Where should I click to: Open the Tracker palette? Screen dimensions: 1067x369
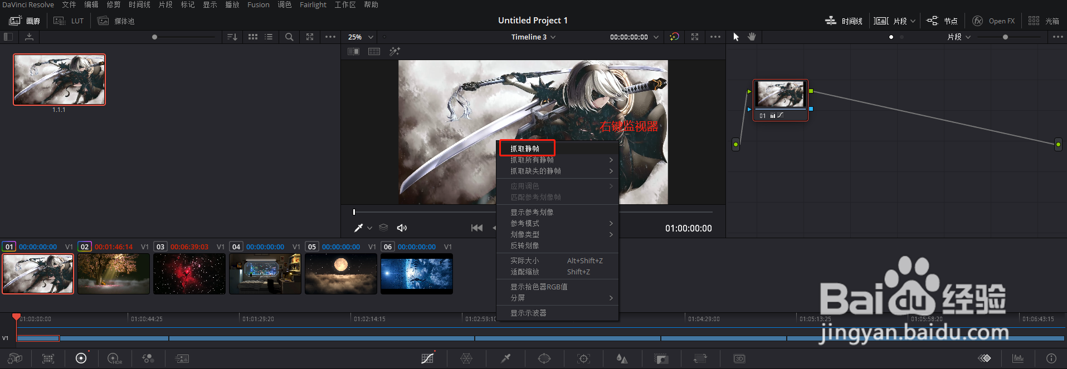tap(583, 358)
